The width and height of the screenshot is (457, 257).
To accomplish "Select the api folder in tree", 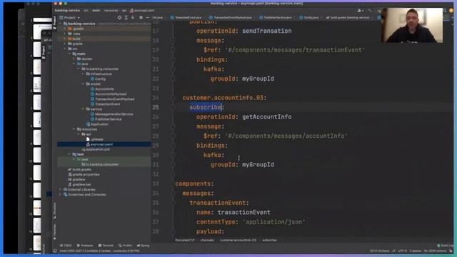I will pyautogui.click(x=86, y=134).
